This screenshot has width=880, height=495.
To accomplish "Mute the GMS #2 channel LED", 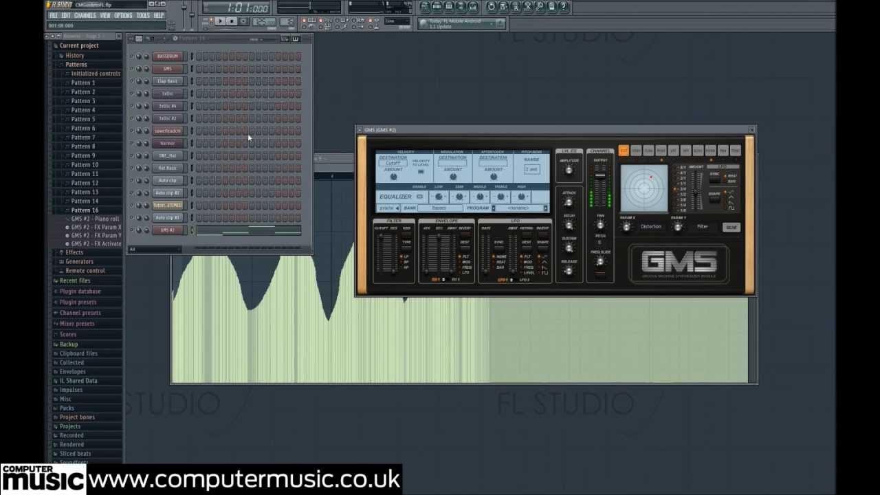I will tap(131, 230).
